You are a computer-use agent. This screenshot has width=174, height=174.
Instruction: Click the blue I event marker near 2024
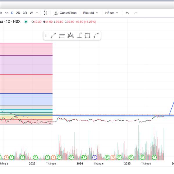[95, 157]
